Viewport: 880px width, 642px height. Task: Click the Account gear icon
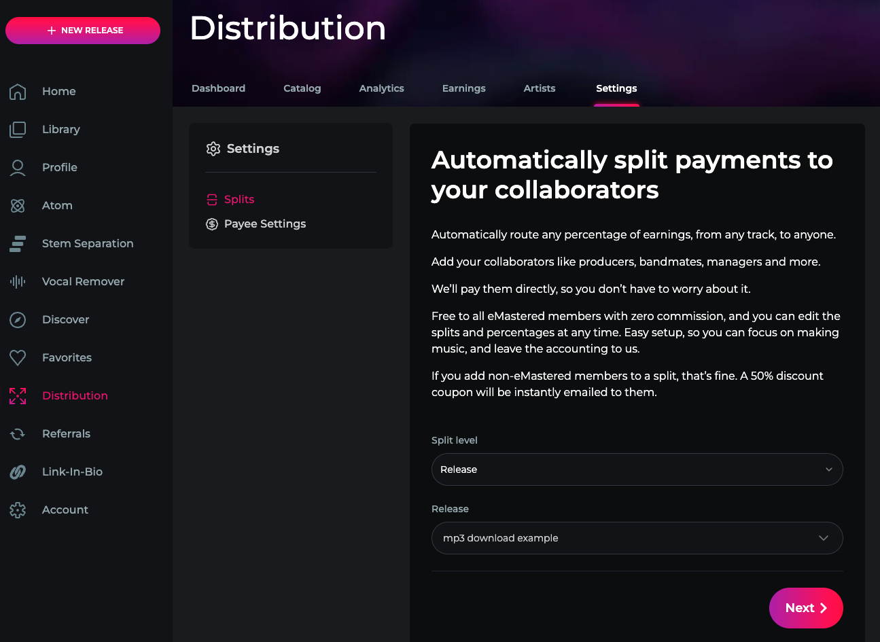click(x=18, y=510)
